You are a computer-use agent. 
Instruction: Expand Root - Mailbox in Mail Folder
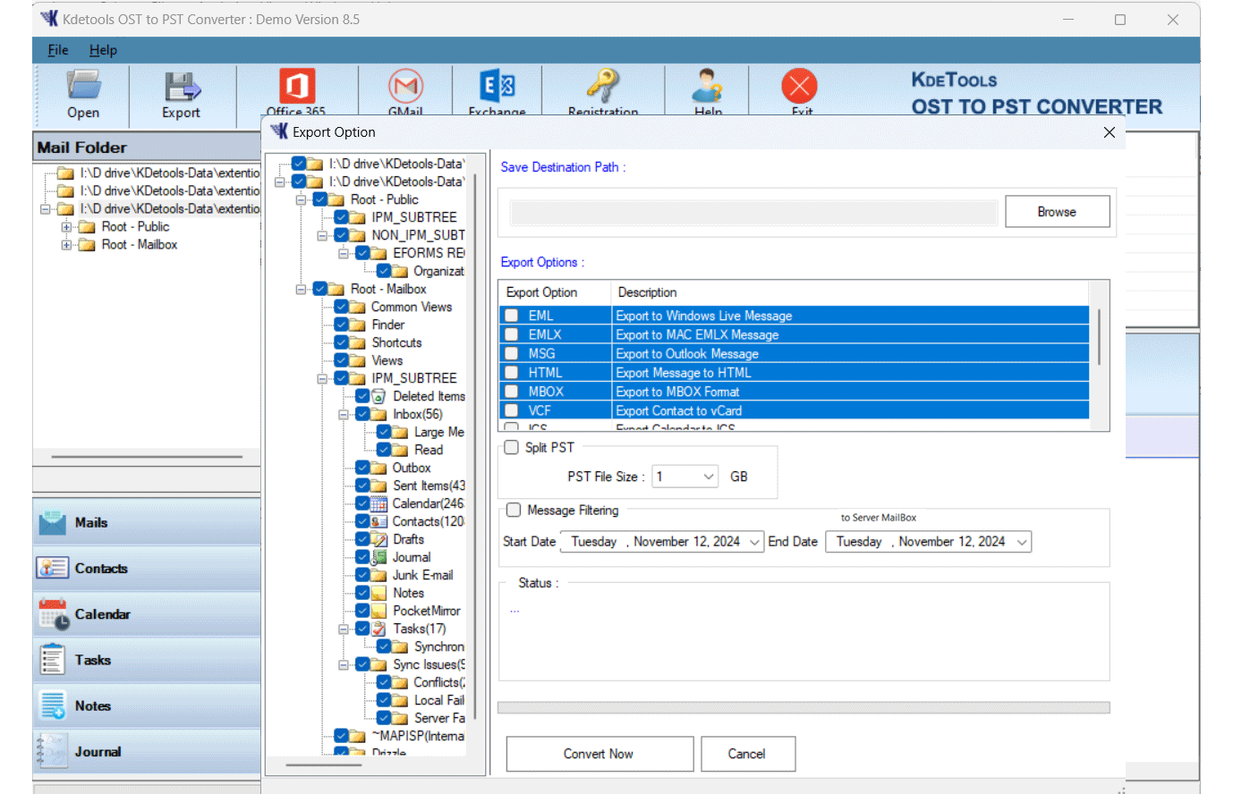pos(66,245)
